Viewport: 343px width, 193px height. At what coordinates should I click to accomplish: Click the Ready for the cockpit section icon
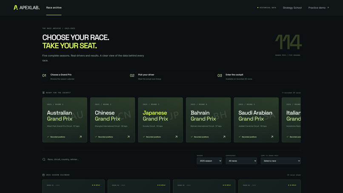(43, 93)
